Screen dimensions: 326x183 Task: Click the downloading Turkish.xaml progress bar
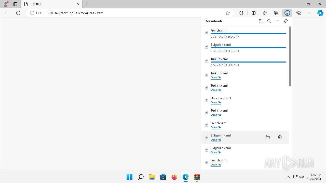pos(248,62)
